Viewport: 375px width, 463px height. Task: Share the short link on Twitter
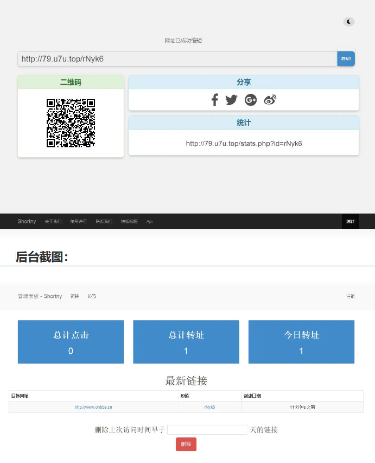pyautogui.click(x=231, y=100)
